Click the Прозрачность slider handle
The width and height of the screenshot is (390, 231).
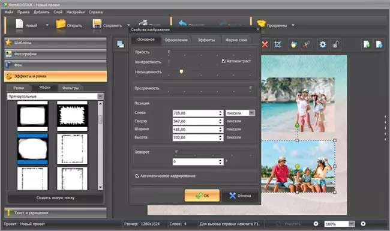click(x=250, y=88)
